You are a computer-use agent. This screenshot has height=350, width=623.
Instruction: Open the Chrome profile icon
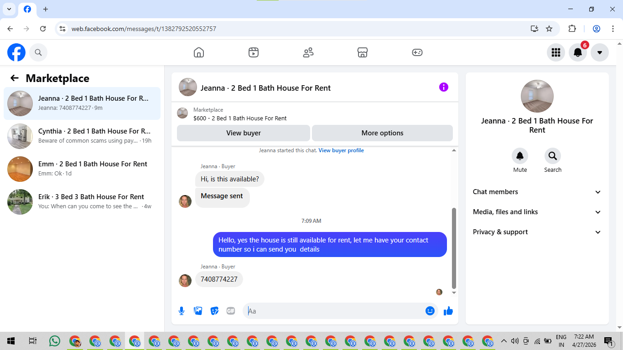point(597,29)
